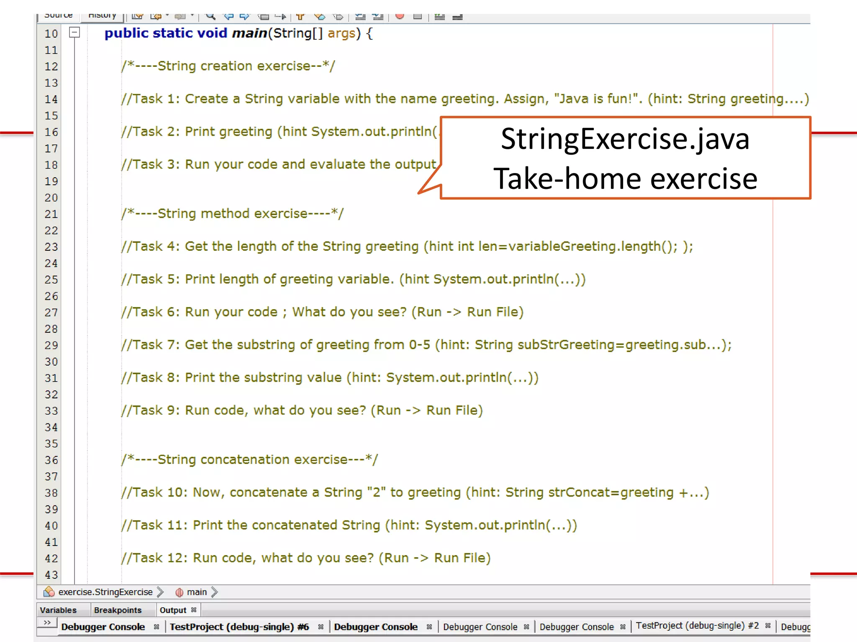This screenshot has width=857, height=642.
Task: Select main breadcrumb item
Action: tap(197, 592)
